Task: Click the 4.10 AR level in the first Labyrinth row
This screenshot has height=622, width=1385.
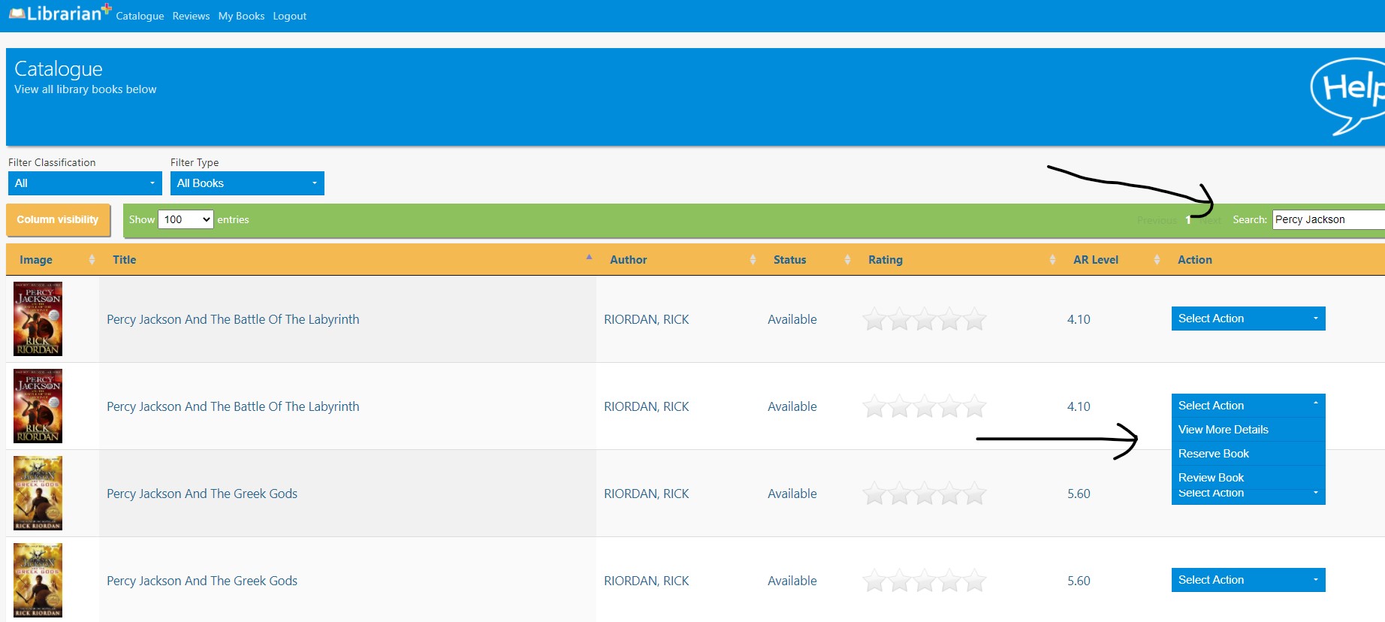Action: 1079,319
